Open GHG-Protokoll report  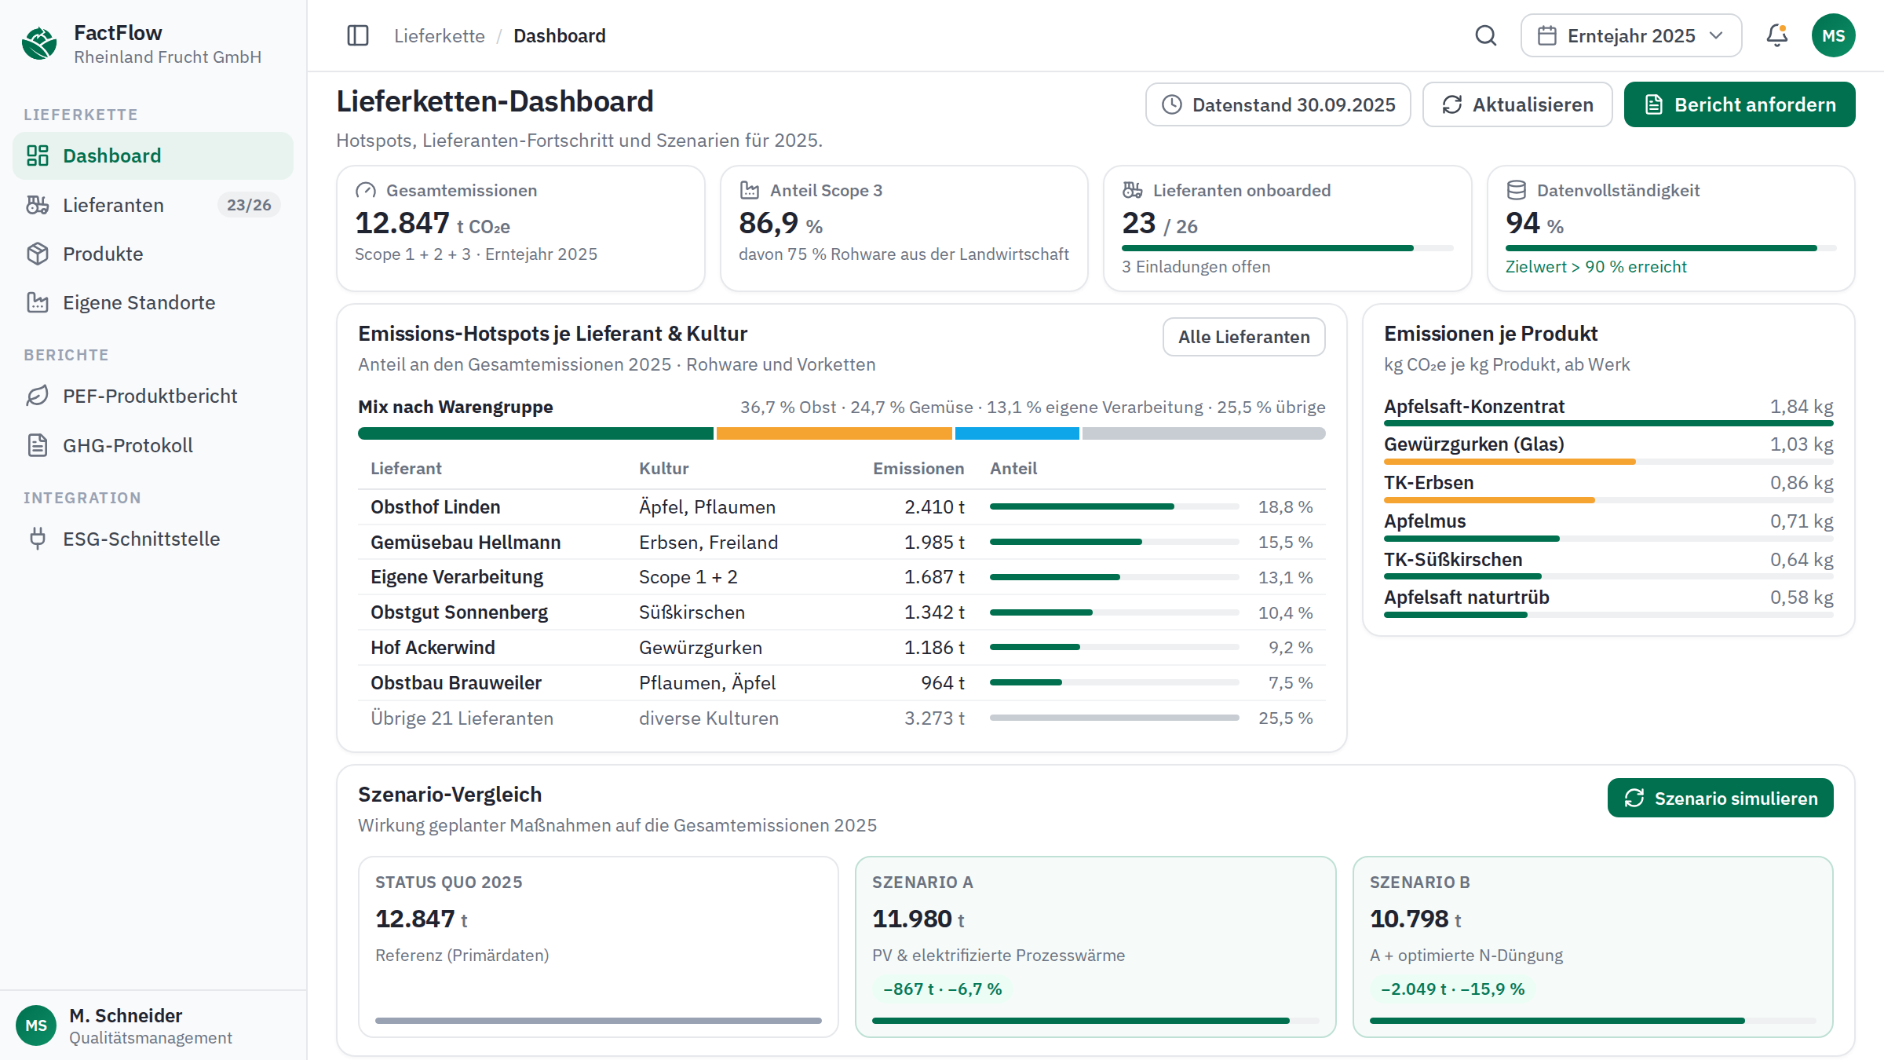153,445
